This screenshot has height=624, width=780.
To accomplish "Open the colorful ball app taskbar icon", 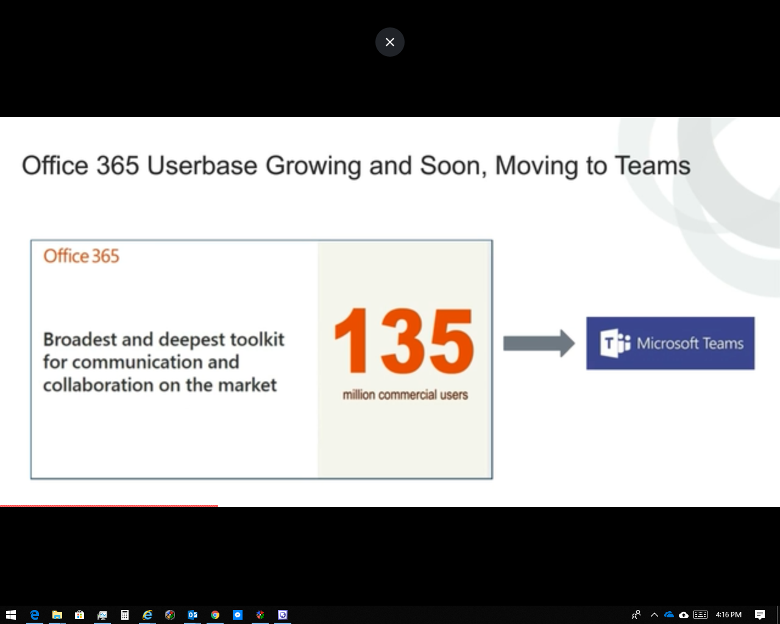I will [169, 615].
